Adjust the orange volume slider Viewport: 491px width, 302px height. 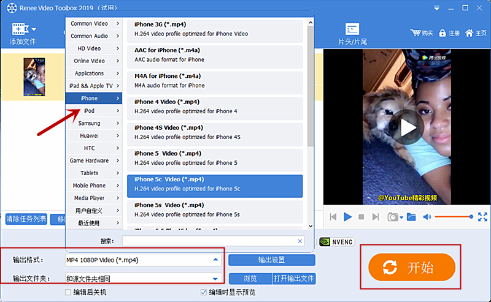454,217
